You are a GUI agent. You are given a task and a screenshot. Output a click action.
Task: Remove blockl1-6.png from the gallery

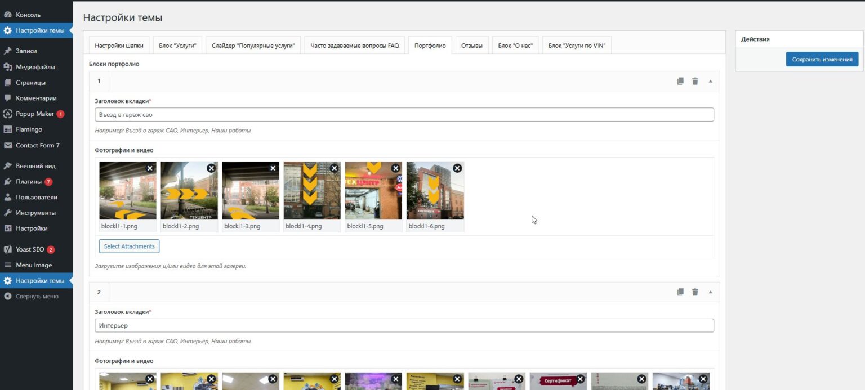pos(457,168)
